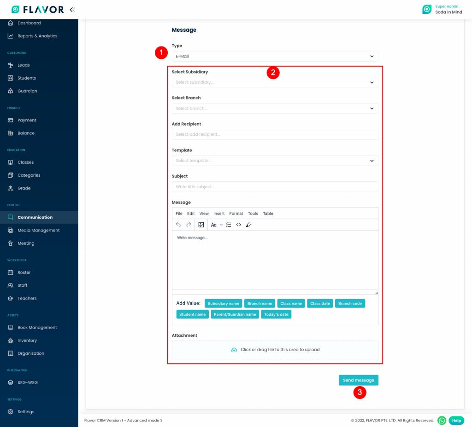Open the Tools menu in the message editor
The image size is (472, 427).
253,213
